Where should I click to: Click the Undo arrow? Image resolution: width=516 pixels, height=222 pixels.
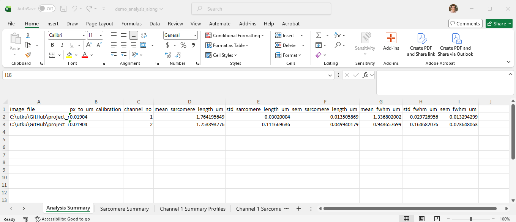(74, 8)
